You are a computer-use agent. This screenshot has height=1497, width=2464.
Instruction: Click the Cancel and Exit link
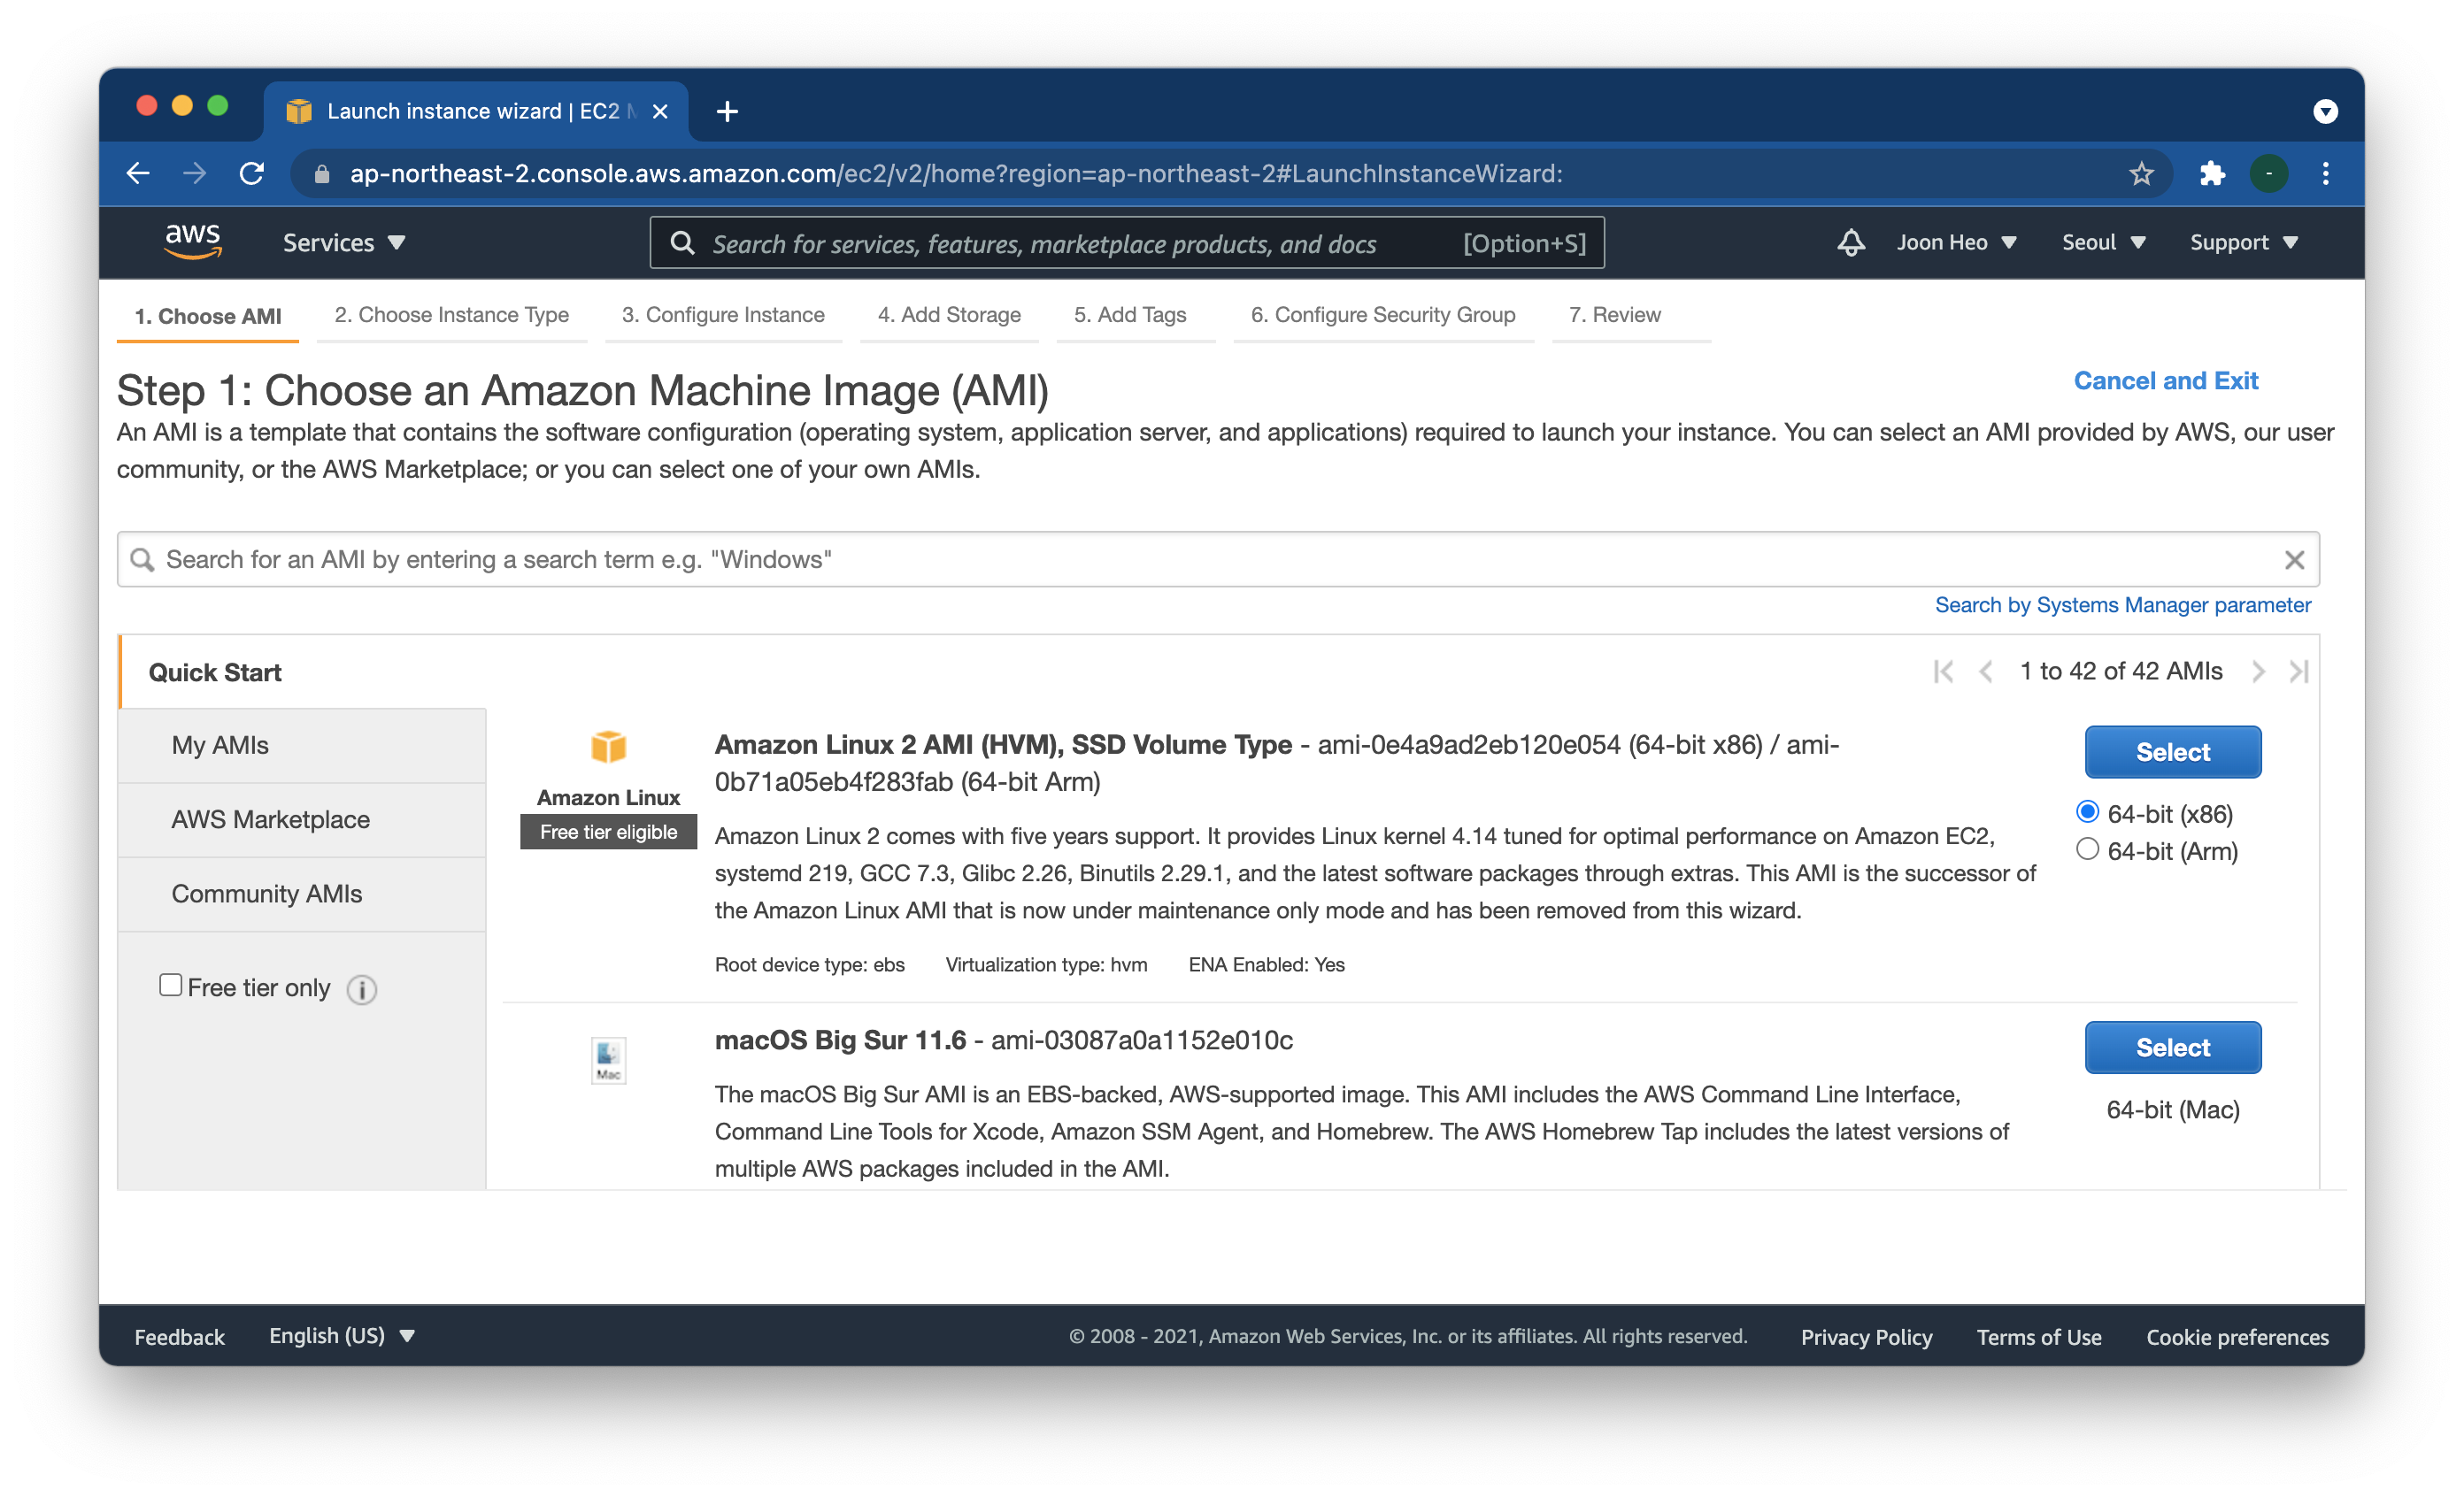(2165, 380)
